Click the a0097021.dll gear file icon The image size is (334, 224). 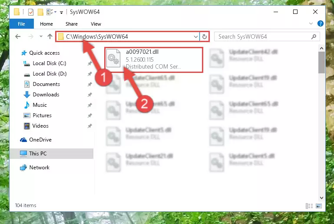pos(113,58)
